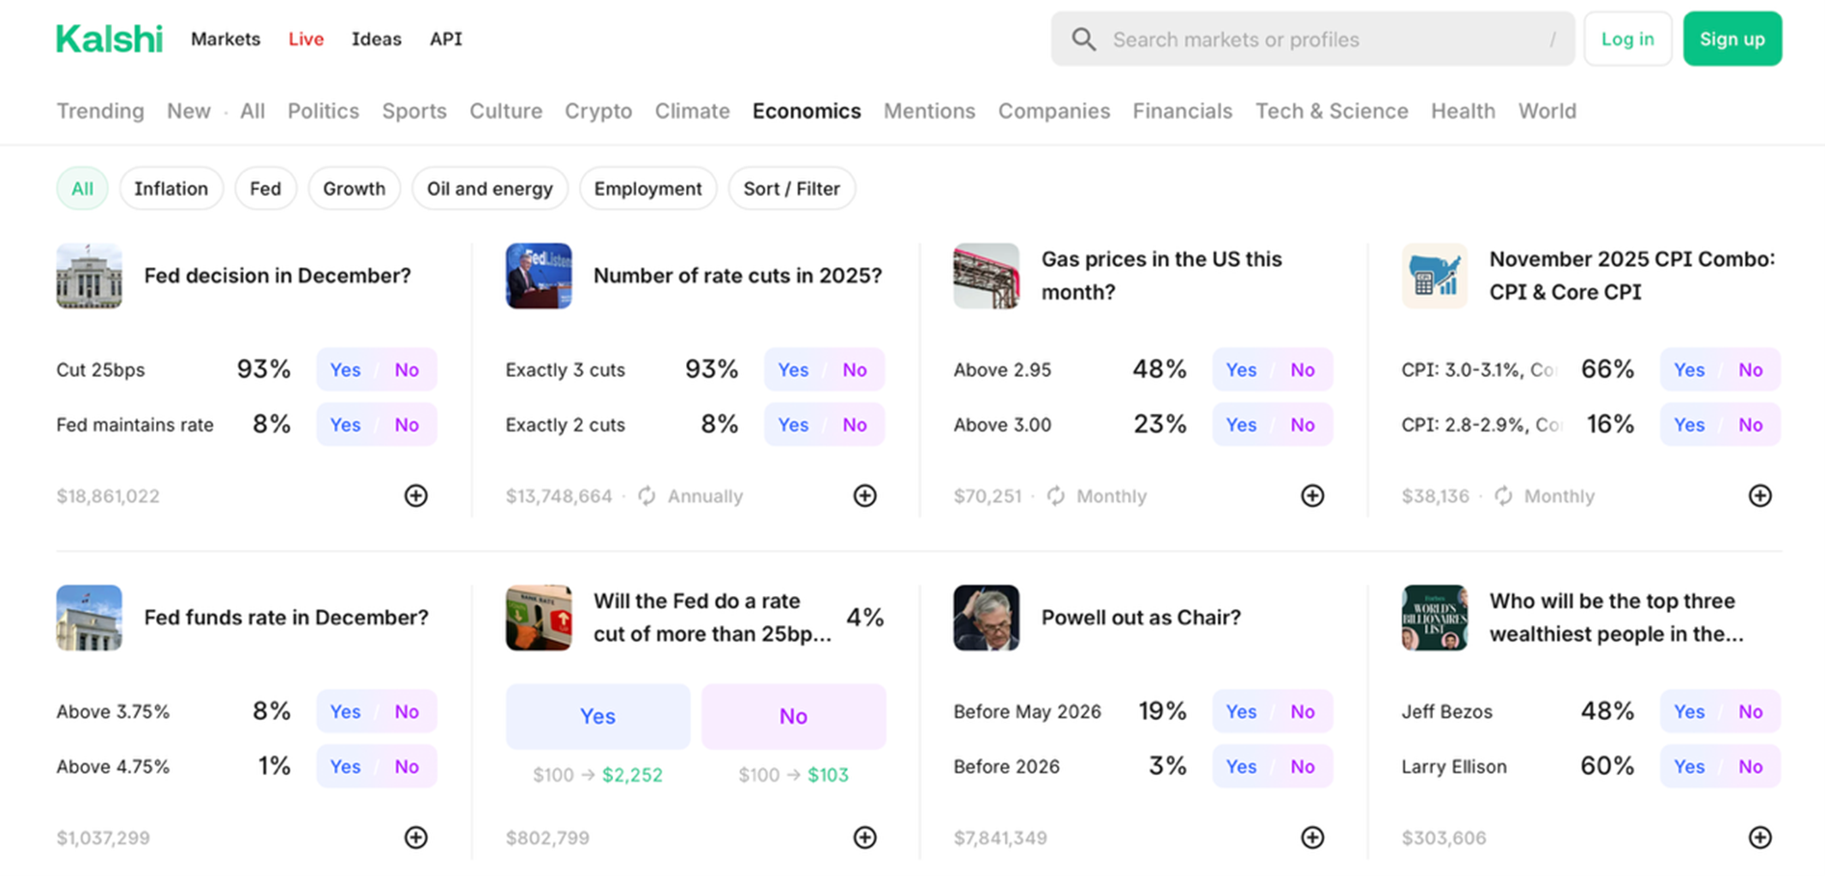Filter markets by Inflation chip
The height and width of the screenshot is (876, 1825).
pyautogui.click(x=170, y=188)
